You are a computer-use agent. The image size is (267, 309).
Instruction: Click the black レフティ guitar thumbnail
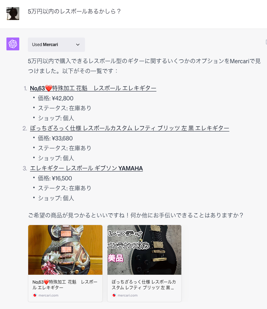(x=144, y=250)
